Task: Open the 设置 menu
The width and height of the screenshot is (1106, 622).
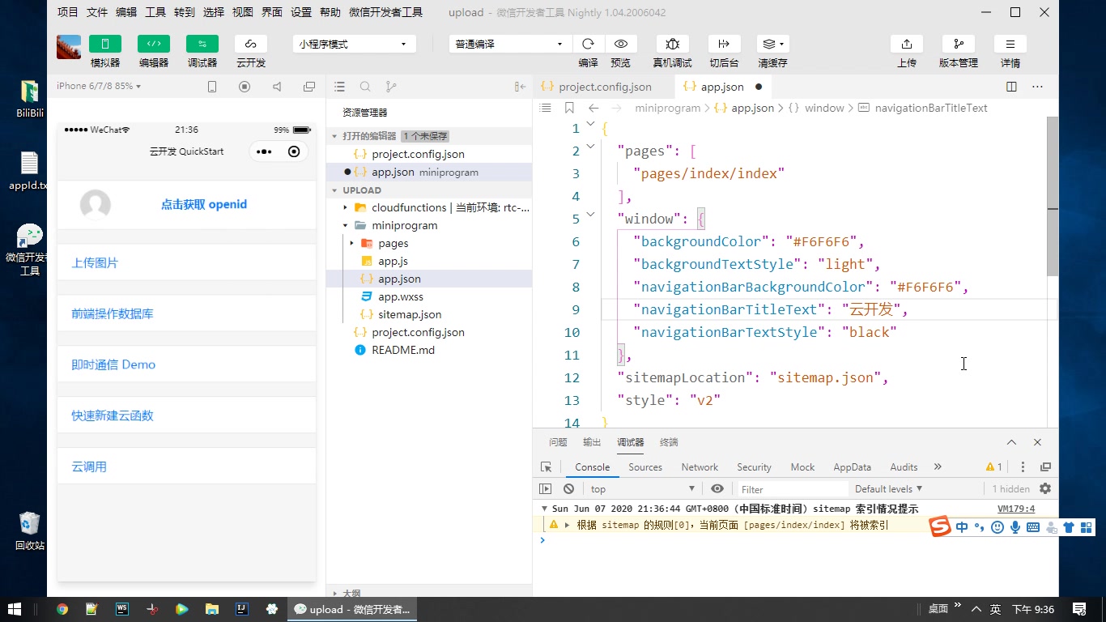Action: point(301,12)
